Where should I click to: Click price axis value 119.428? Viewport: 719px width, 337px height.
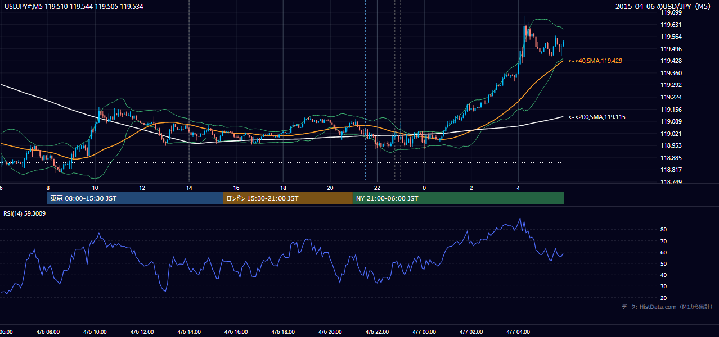tap(671, 61)
